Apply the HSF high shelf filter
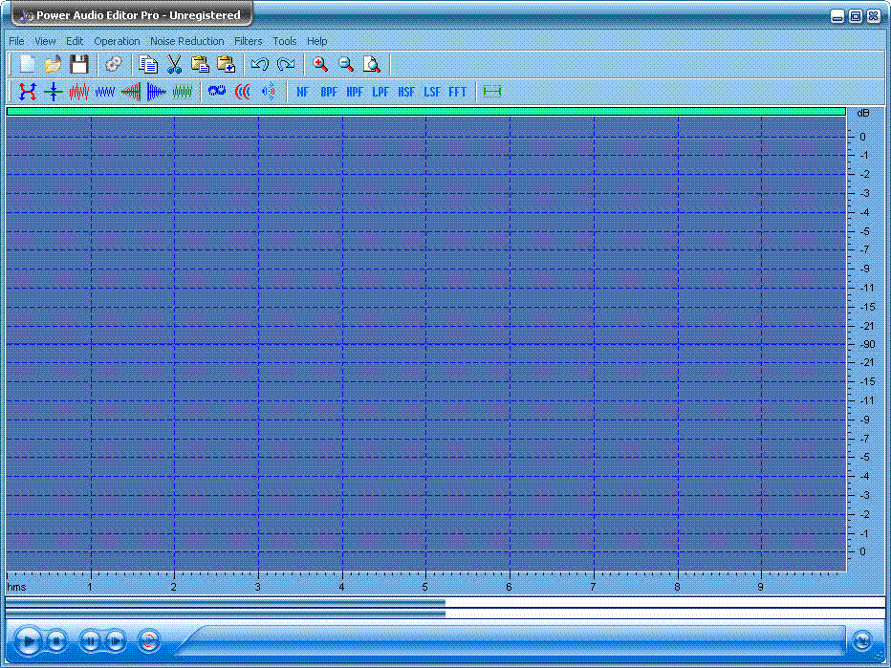 pyautogui.click(x=406, y=92)
